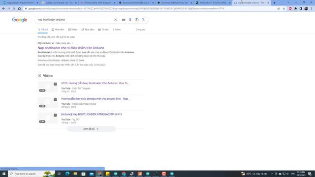Click the Google logo
The image size is (315, 177).
tap(20, 20)
